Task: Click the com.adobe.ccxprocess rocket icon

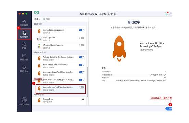Action: coord(39,31)
